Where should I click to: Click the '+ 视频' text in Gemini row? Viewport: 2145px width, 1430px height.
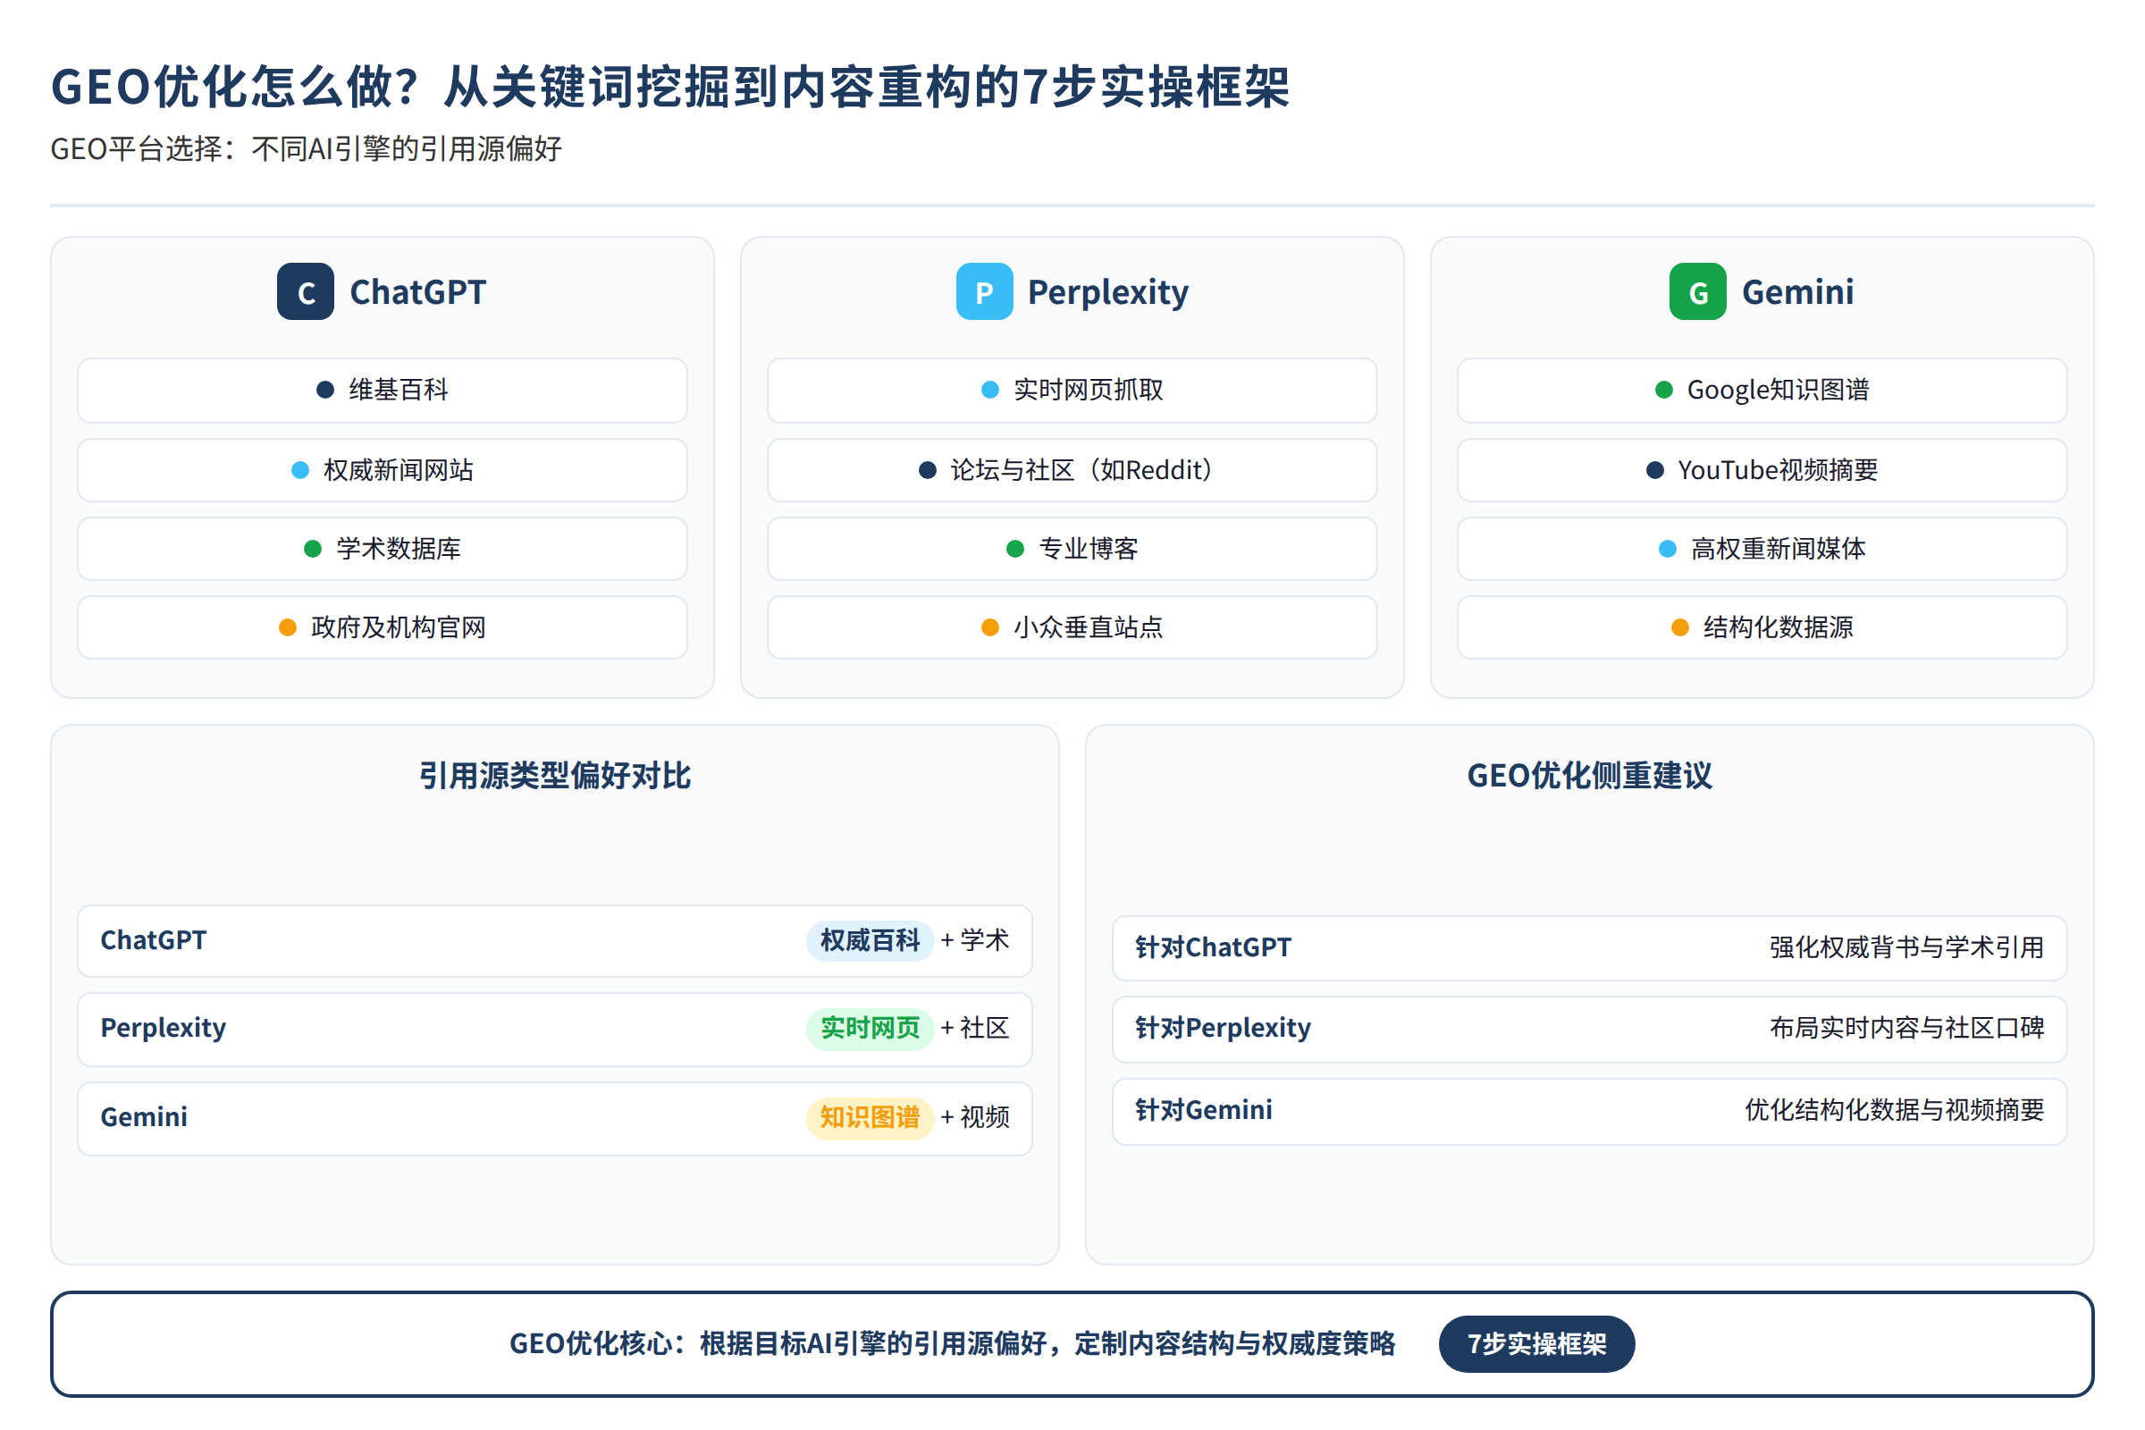click(975, 1117)
